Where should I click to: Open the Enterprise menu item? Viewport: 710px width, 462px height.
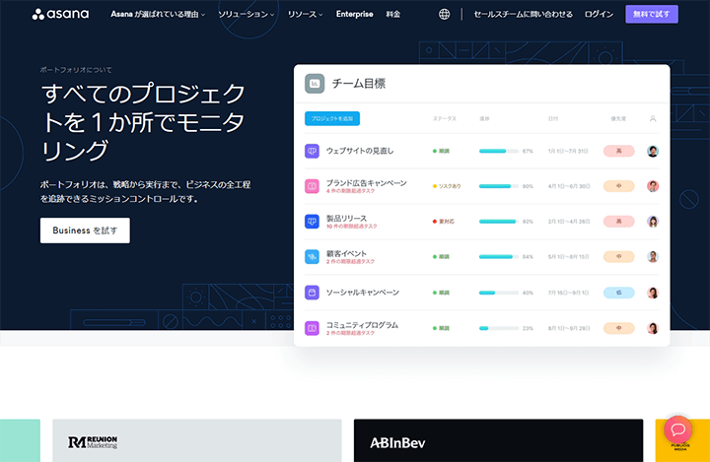pyautogui.click(x=355, y=15)
